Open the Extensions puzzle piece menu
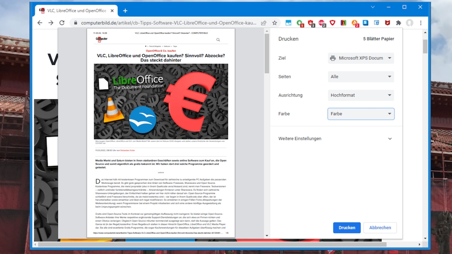The image size is (452, 254). [398, 23]
